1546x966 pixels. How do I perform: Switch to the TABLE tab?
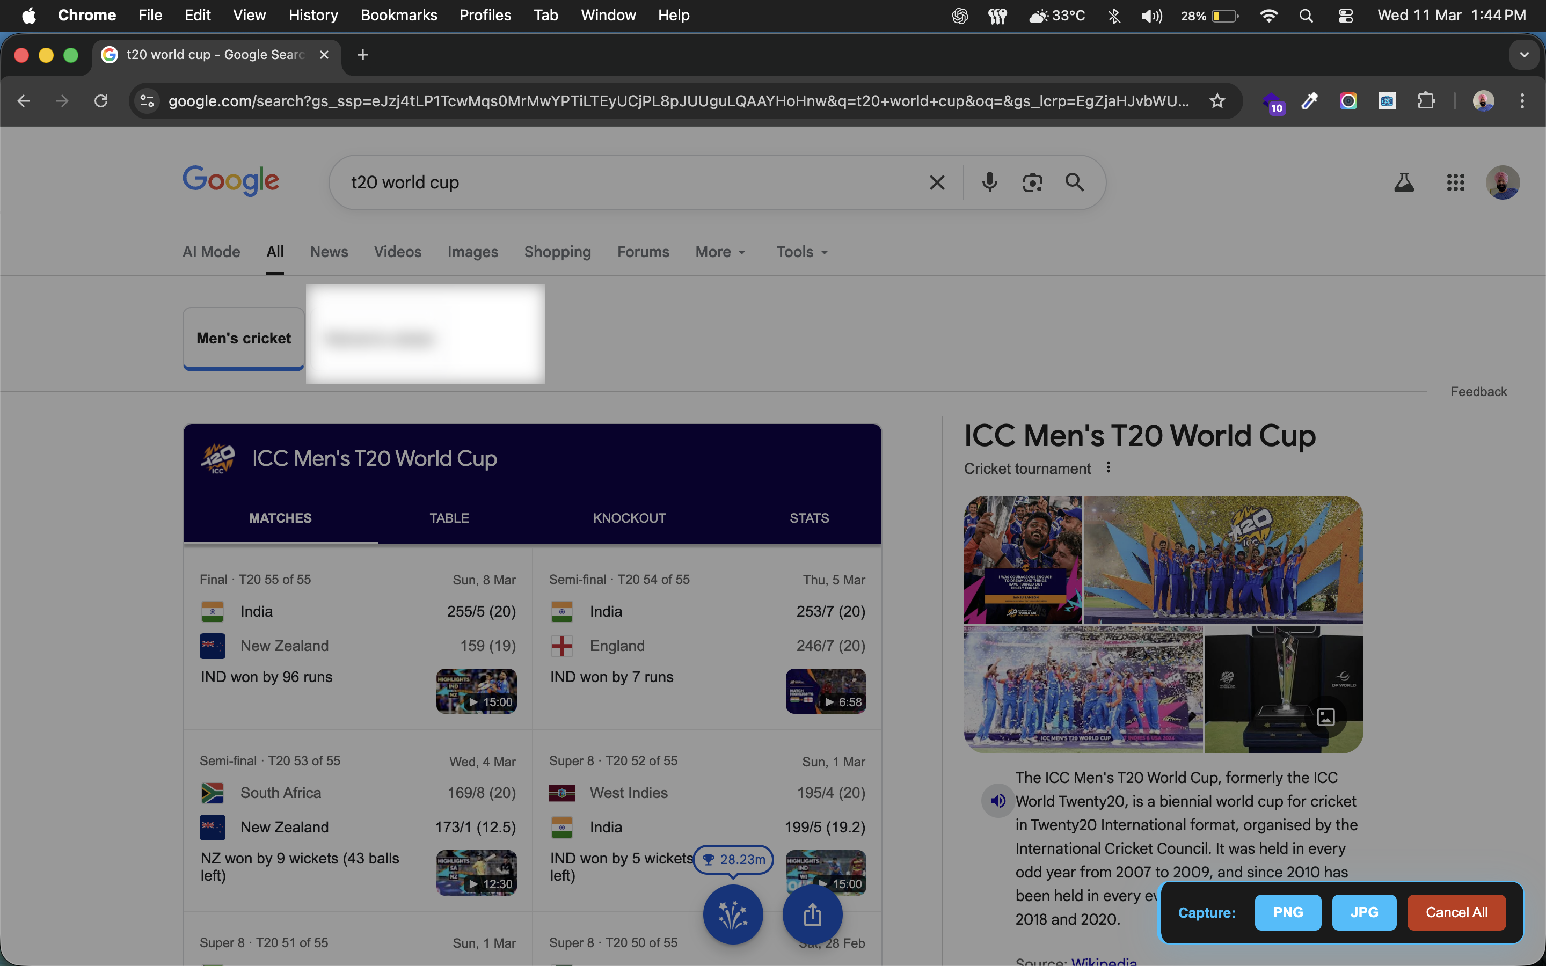pos(449,517)
